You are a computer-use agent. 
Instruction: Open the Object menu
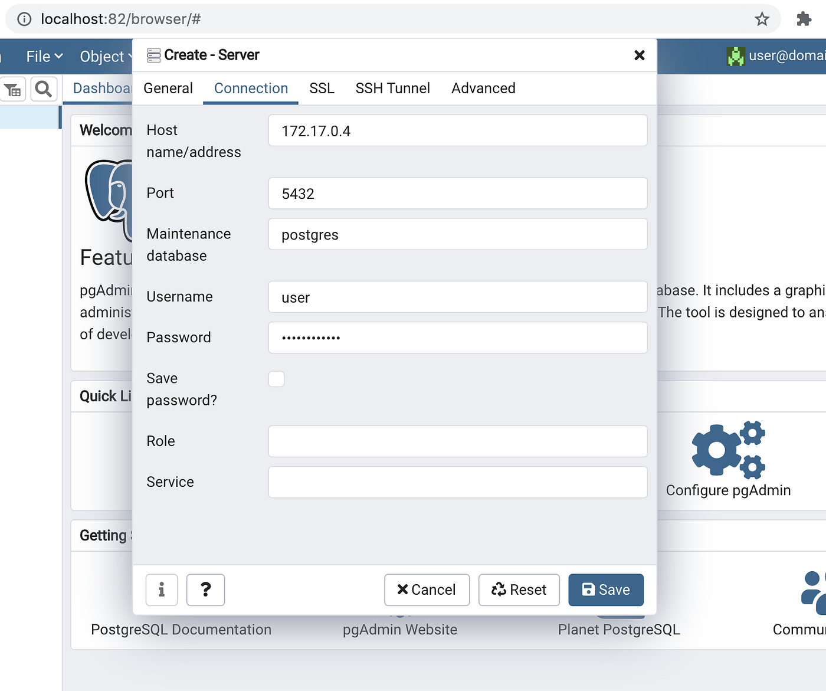106,56
